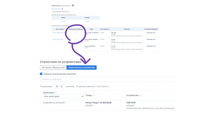Click 'Honor X8b 8/128GB' row
Viewport: 211px width, 118px height.
[x=90, y=46]
